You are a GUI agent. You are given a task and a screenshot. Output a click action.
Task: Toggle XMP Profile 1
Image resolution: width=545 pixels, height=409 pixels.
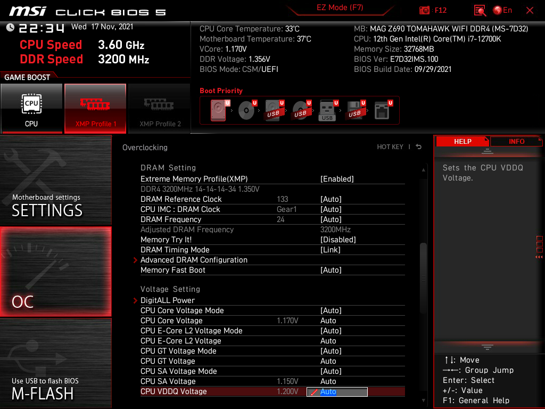(95, 108)
